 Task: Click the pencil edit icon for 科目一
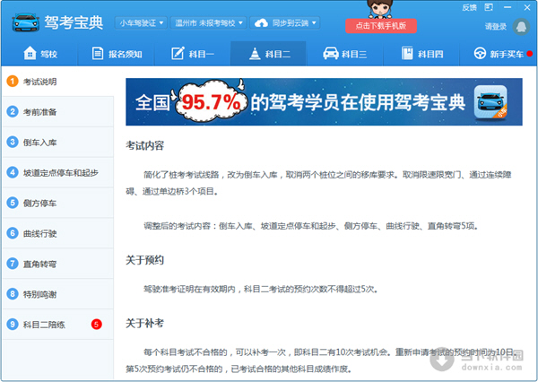coord(178,53)
